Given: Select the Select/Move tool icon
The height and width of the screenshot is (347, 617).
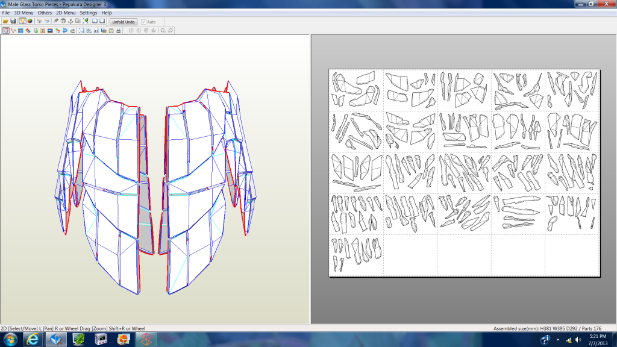Looking at the screenshot, I should (x=5, y=30).
